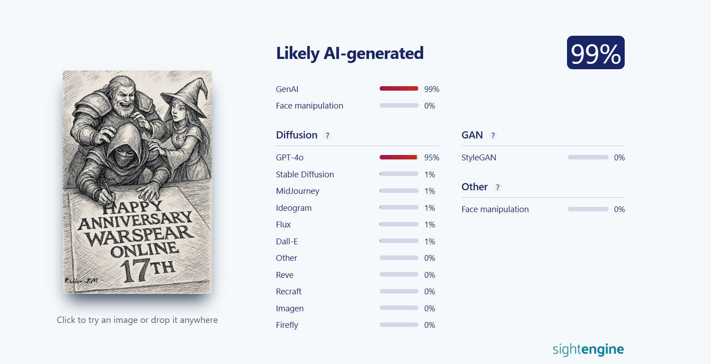Click the GenAI 99% progress bar
Image resolution: width=711 pixels, height=364 pixels.
pos(399,88)
